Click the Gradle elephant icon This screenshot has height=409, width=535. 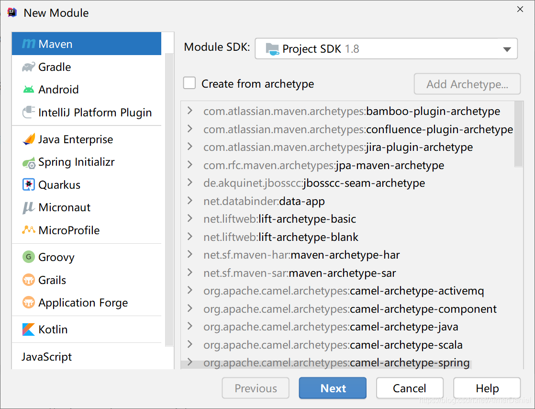tap(29, 67)
